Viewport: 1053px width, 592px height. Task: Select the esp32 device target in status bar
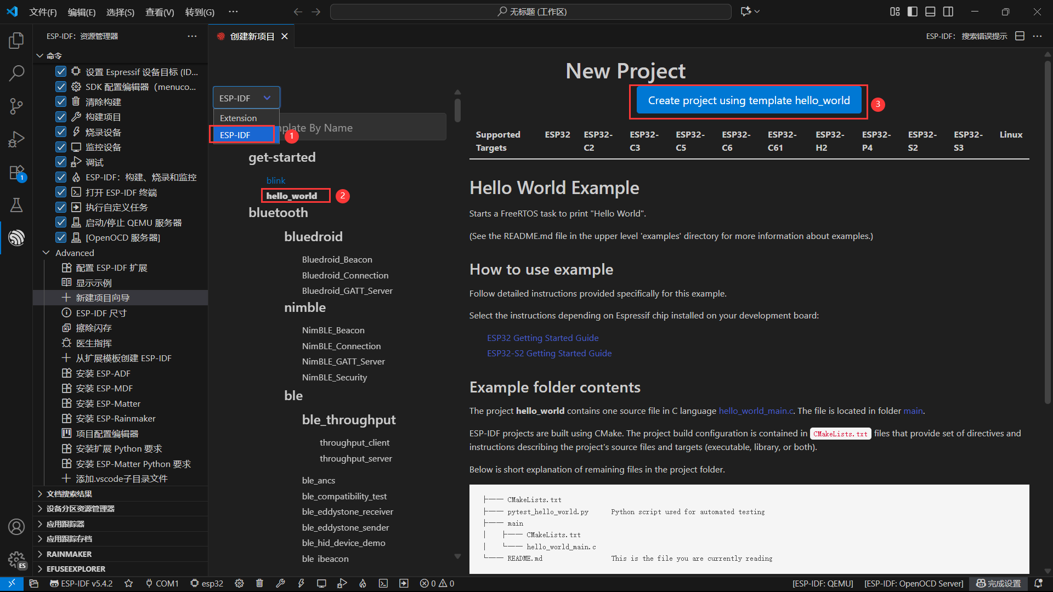coord(207,583)
